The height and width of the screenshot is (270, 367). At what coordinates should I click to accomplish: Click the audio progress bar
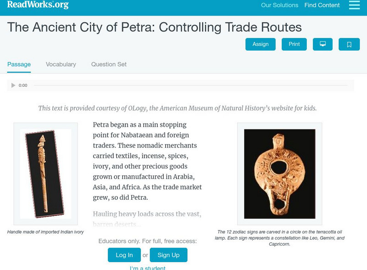183,85
